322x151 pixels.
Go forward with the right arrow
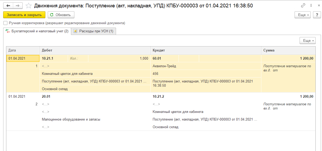[x=18, y=6]
